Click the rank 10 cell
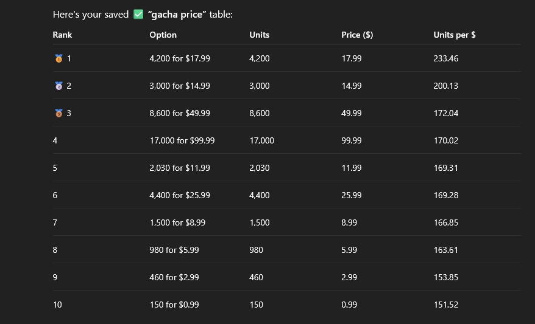535x324 pixels. point(57,305)
